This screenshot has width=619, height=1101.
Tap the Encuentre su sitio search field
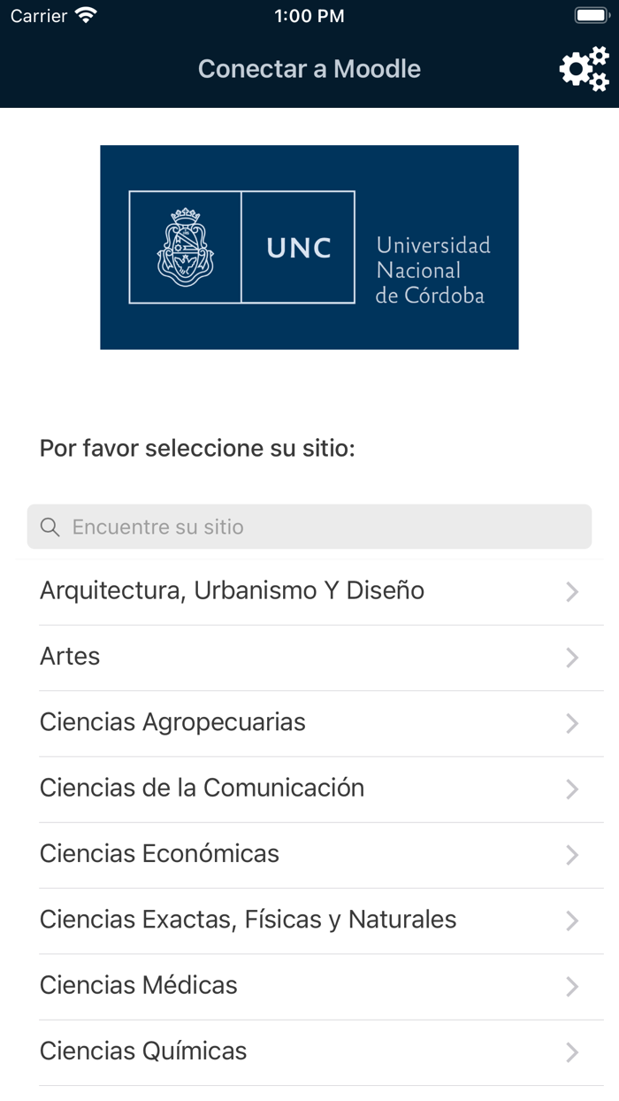click(x=309, y=527)
